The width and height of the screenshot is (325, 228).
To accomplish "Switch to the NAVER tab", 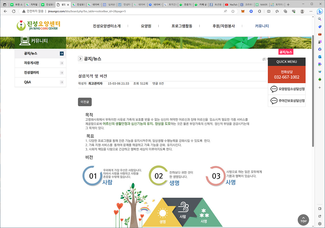I will [x=262, y=5].
